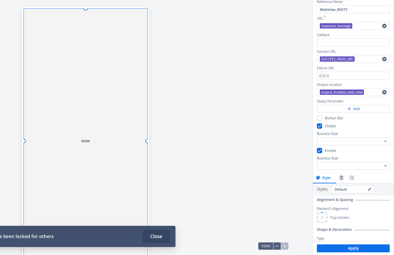Switch to the Style tab
Screen dimensions: 394x255
click(324, 178)
